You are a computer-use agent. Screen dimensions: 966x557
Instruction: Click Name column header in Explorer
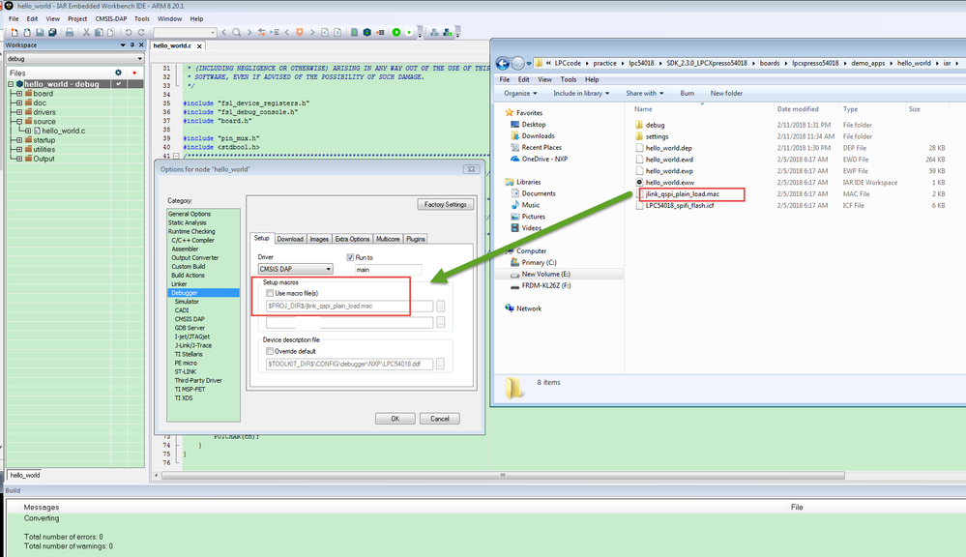point(643,109)
